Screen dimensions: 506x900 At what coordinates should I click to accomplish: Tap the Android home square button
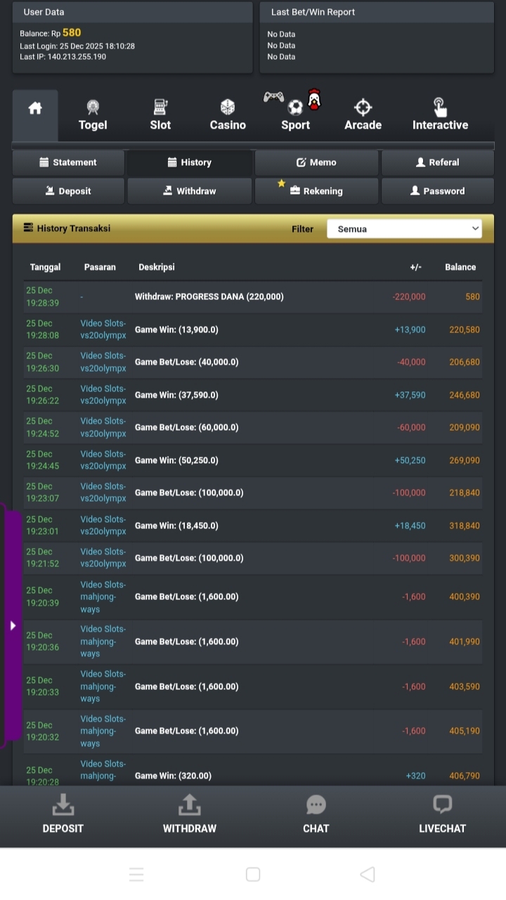(x=253, y=874)
